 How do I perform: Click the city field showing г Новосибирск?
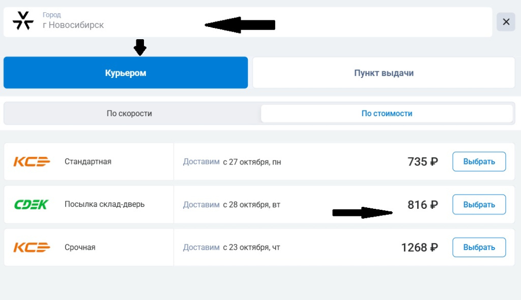(x=122, y=24)
